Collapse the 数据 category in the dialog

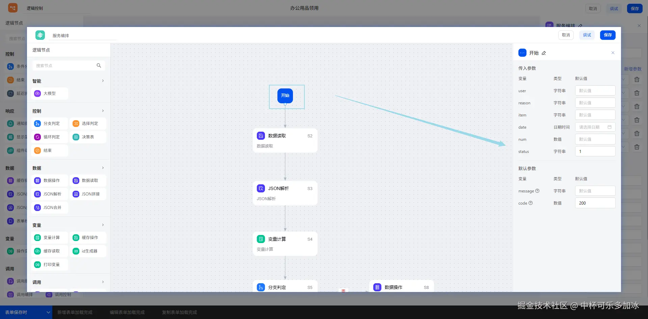103,168
